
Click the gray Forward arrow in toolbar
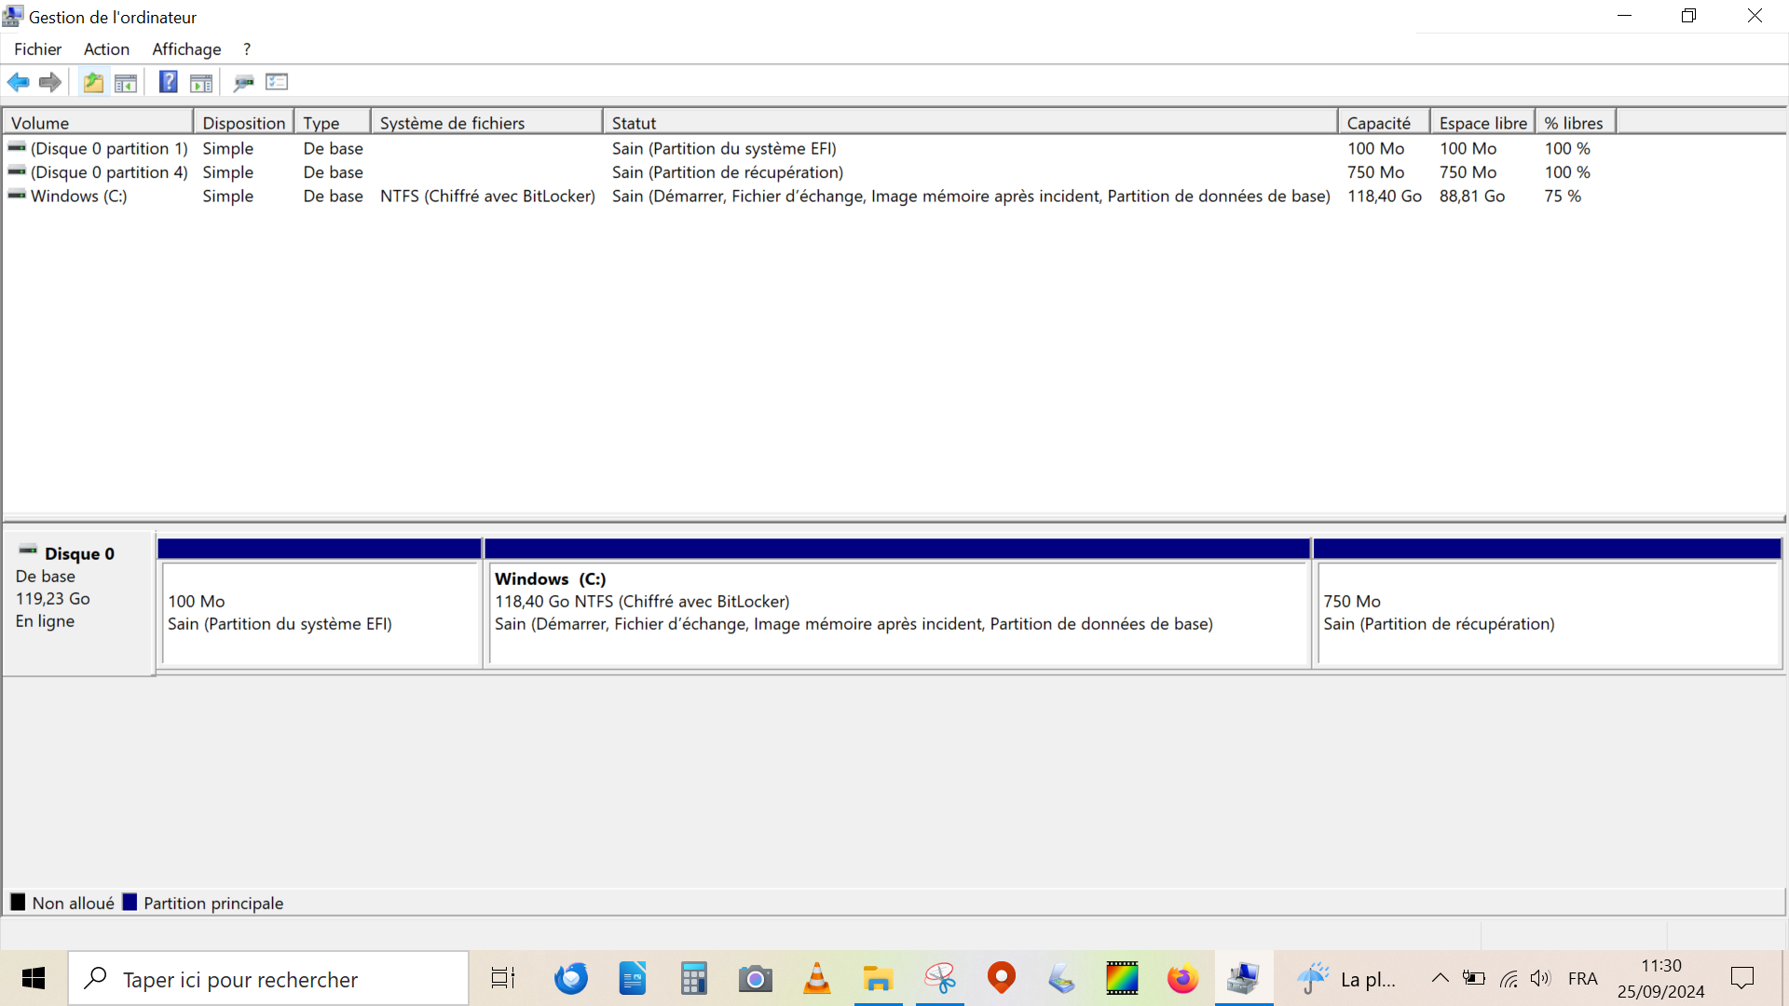pos(50,82)
